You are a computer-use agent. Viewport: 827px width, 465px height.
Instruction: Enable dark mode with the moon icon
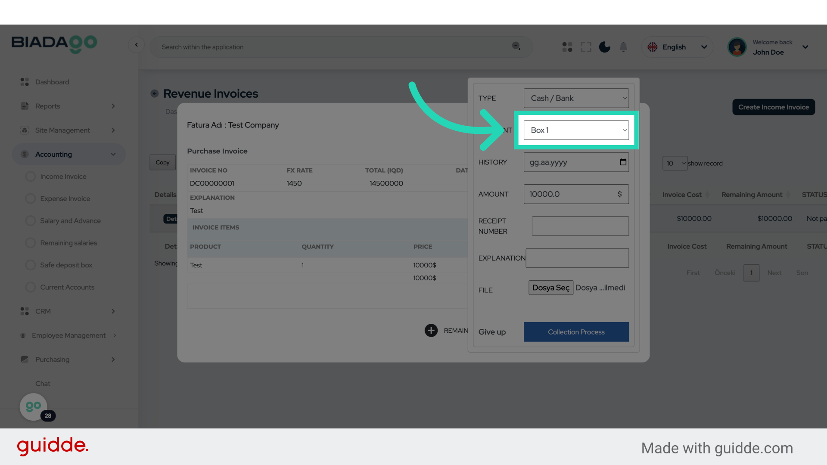click(604, 47)
